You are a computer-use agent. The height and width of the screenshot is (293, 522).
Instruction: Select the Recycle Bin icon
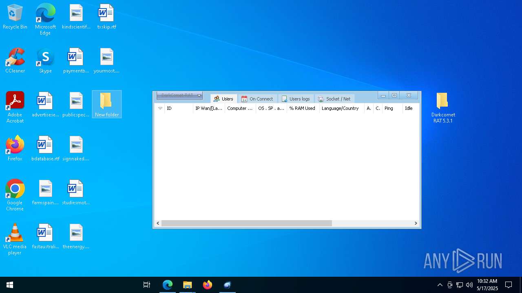point(15,17)
